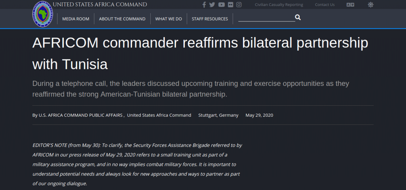
Task: Open the Flickr icon link
Action: coord(230,5)
